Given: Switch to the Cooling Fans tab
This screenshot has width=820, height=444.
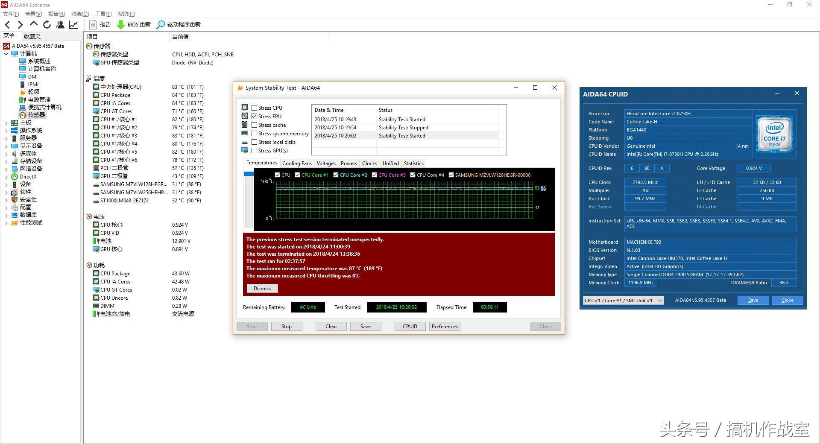Looking at the screenshot, I should click(x=297, y=164).
